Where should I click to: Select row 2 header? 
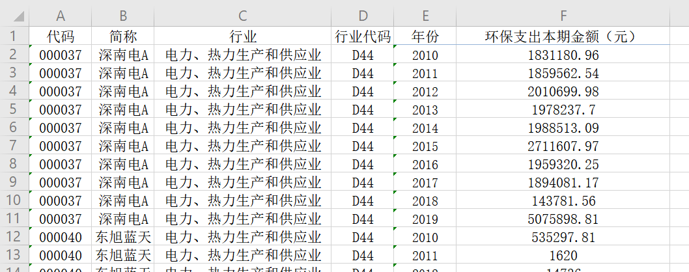pyautogui.click(x=13, y=54)
